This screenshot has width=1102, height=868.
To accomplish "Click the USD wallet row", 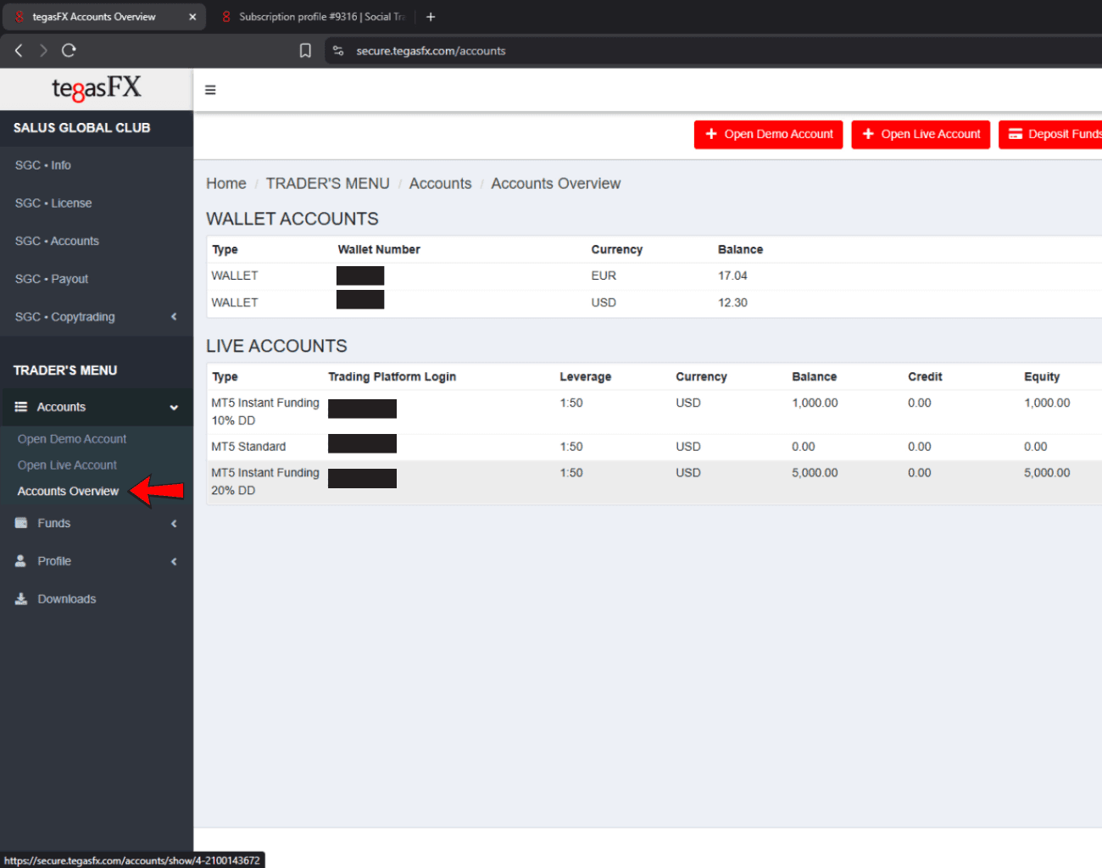I will point(654,303).
